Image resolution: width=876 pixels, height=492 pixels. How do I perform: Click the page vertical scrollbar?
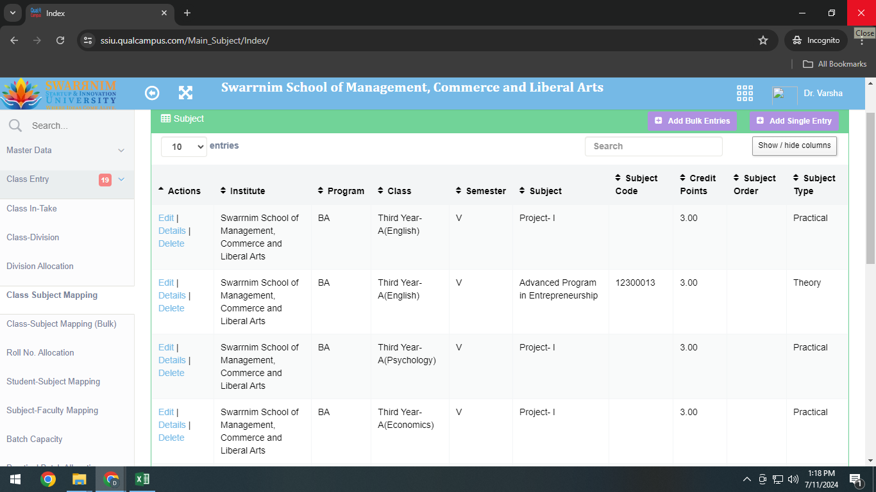click(x=870, y=188)
